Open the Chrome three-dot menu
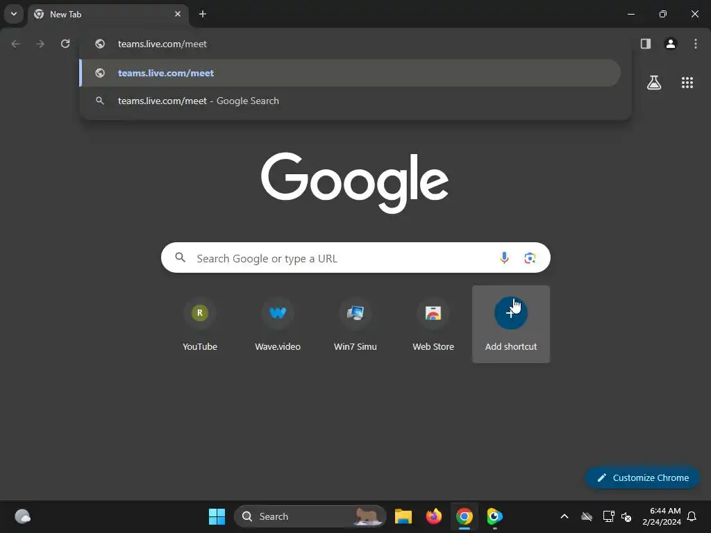This screenshot has width=711, height=533. pos(696,44)
